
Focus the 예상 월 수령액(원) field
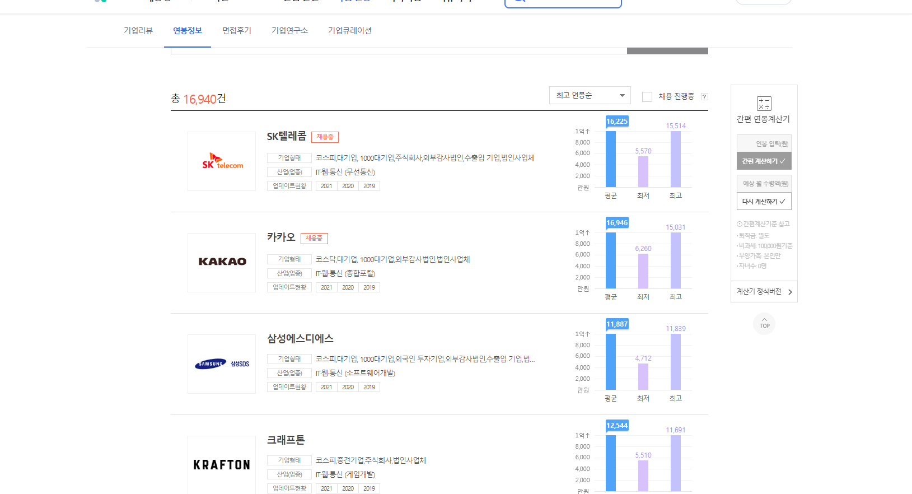tap(764, 183)
